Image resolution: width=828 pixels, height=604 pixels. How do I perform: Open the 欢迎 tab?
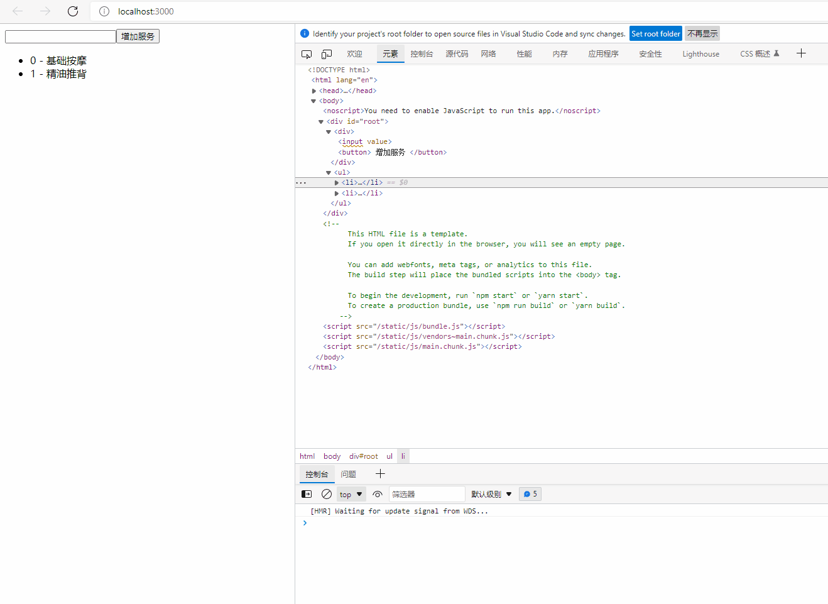coord(354,54)
